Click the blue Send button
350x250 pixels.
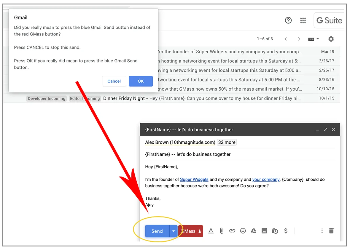click(157, 231)
